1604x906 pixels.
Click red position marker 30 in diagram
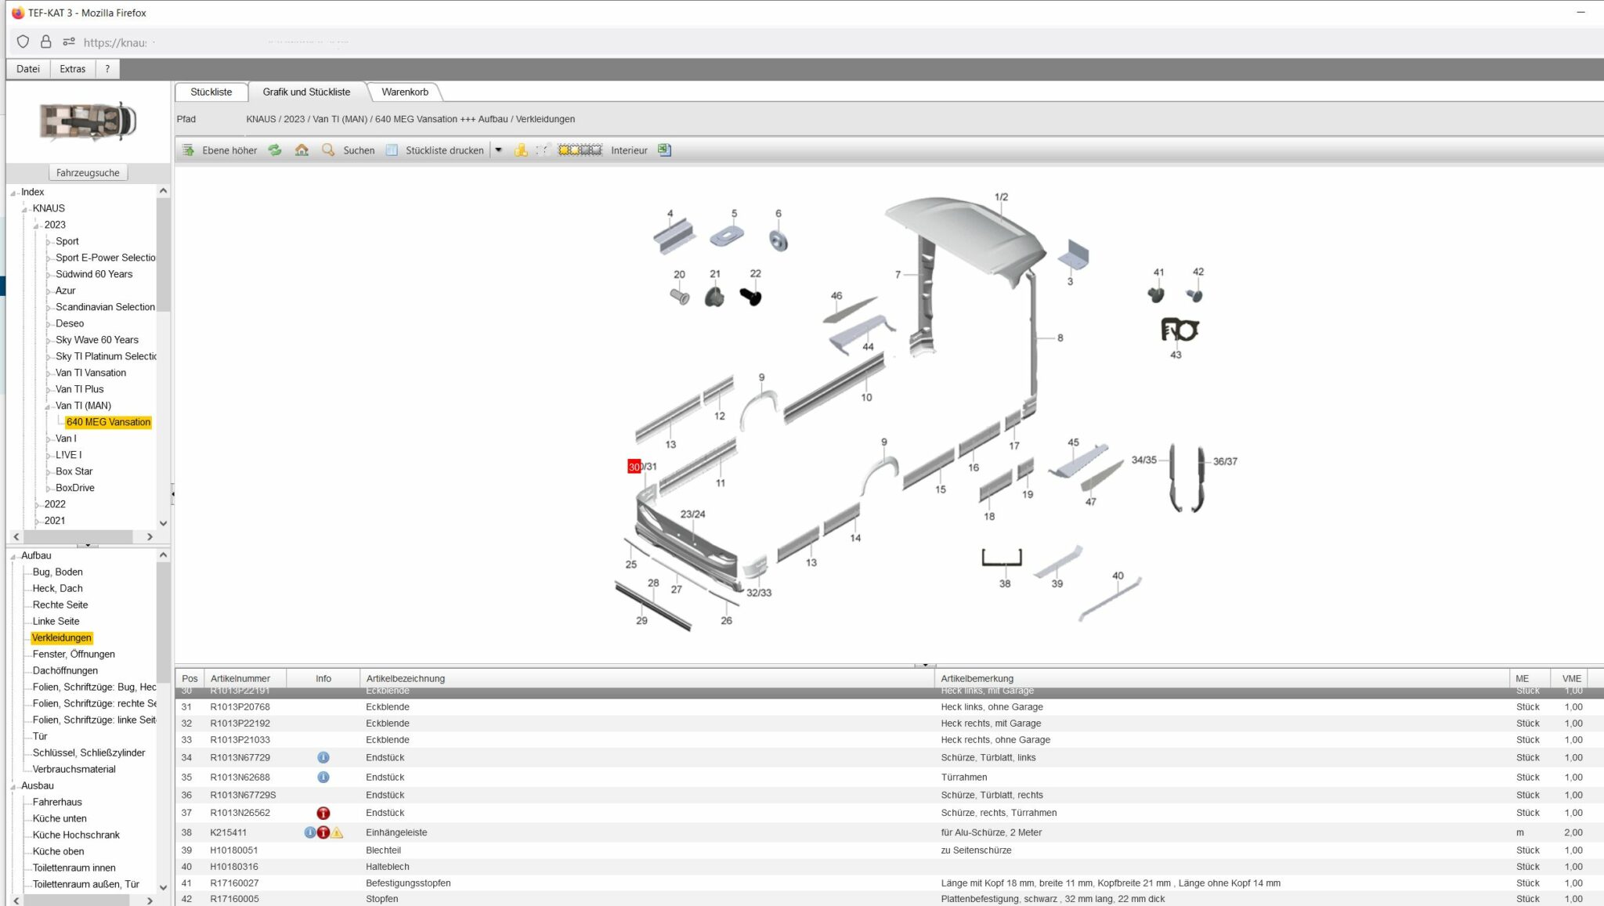[x=634, y=467]
